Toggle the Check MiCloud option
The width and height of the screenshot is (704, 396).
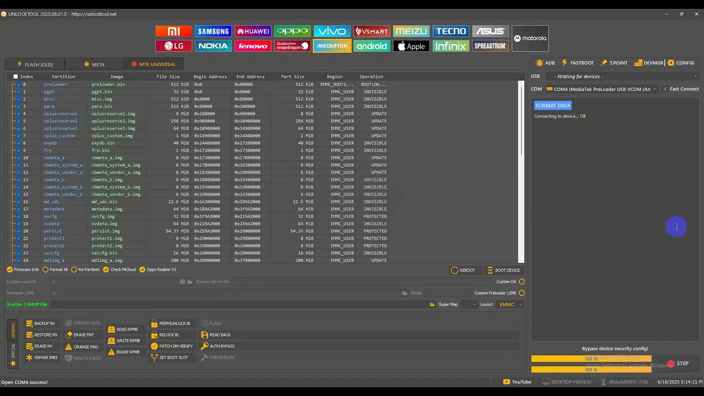[120, 269]
